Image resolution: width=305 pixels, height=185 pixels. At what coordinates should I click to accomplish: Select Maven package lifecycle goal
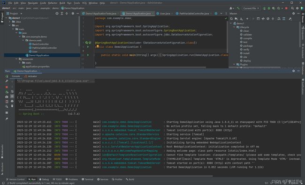click(248, 46)
